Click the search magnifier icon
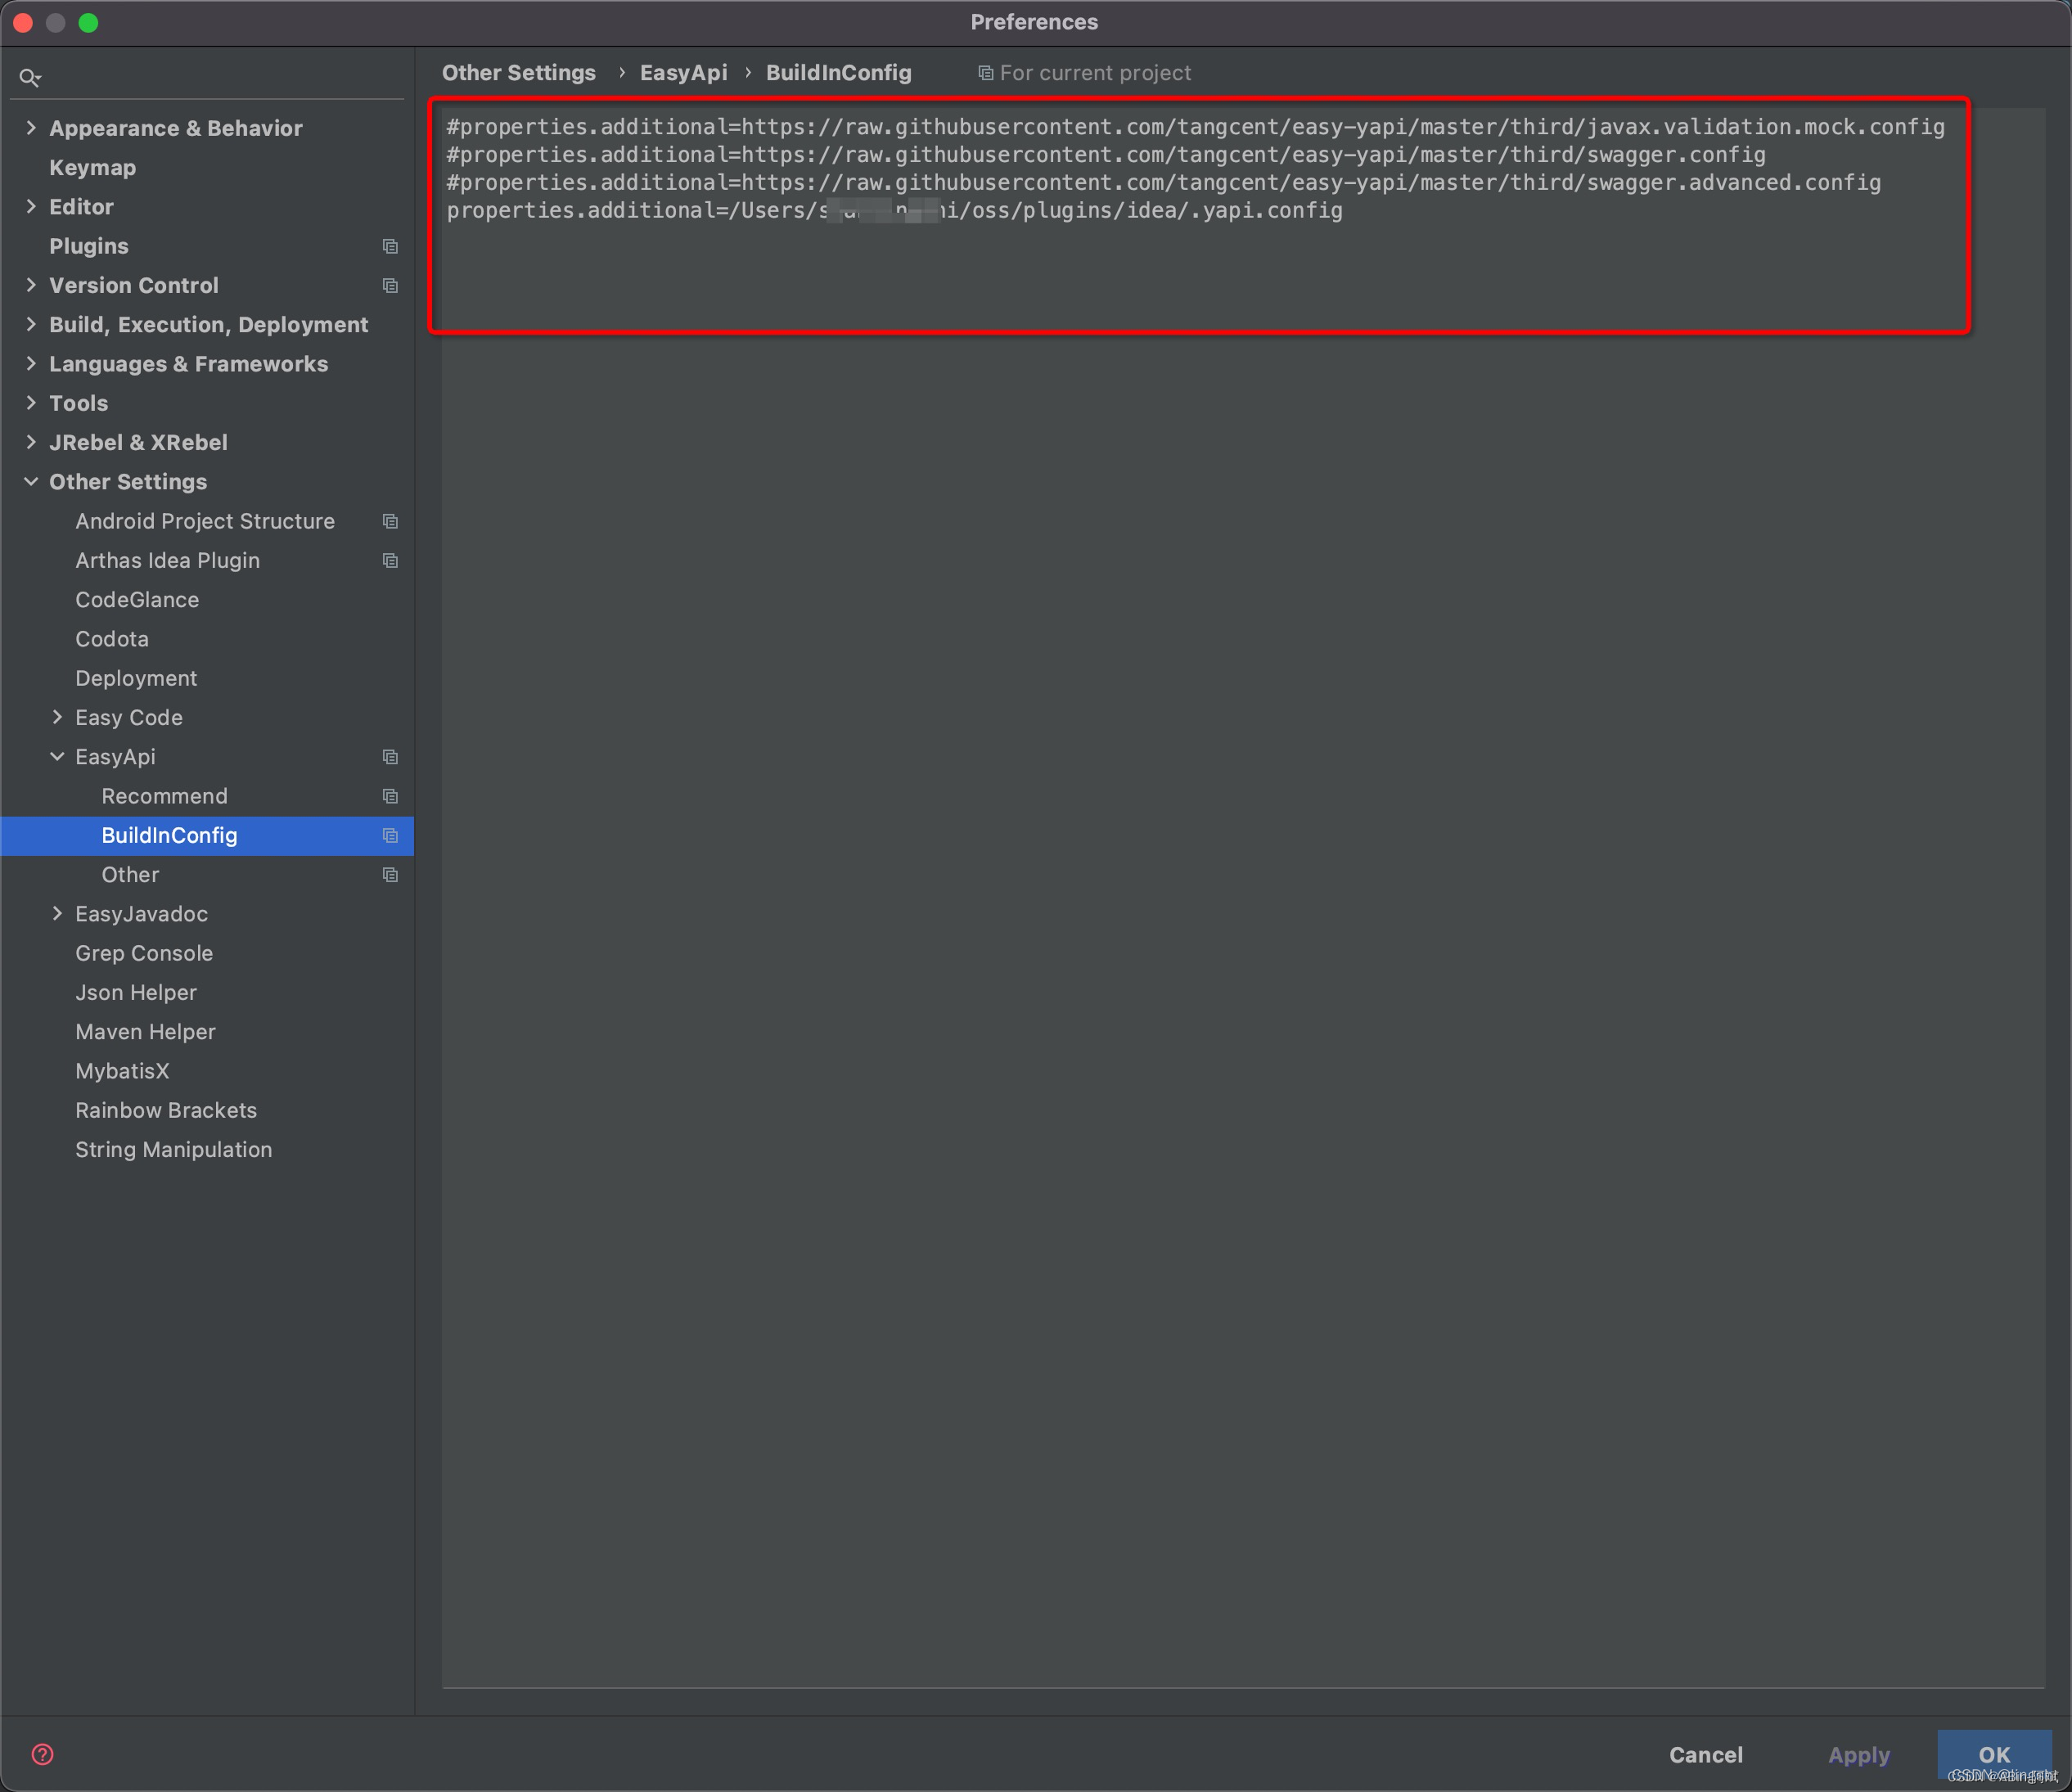The height and width of the screenshot is (1792, 2072). 29,77
